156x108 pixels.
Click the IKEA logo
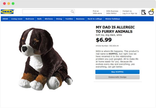(7, 12)
